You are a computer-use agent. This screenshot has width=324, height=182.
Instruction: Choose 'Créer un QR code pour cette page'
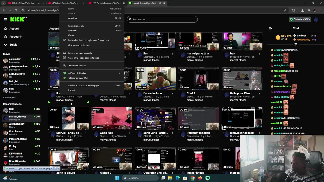pos(92,58)
